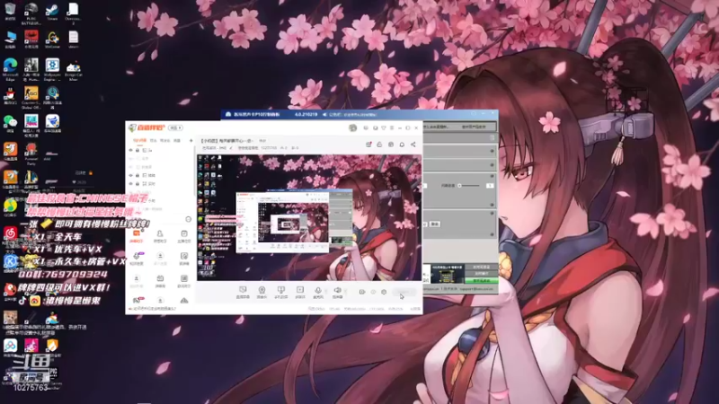719x404 pixels.
Task: Open the Recycle Bin on the desktop
Action: tap(10, 10)
